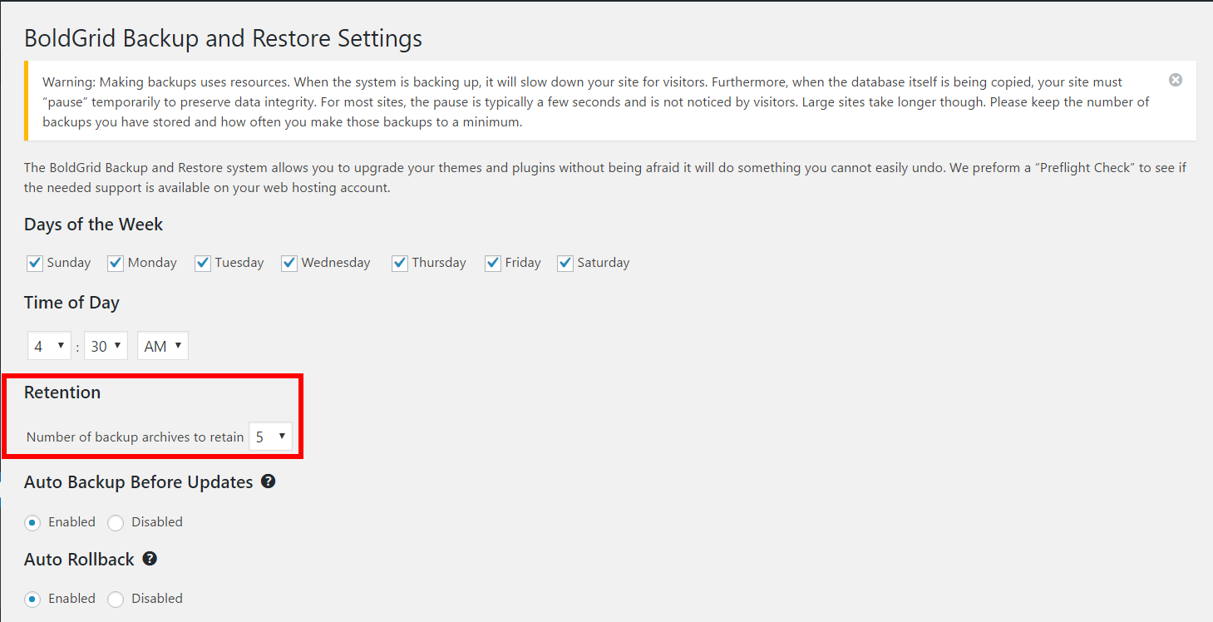This screenshot has height=622, width=1213.
Task: Toggle the Monday checkbox
Action: (116, 263)
